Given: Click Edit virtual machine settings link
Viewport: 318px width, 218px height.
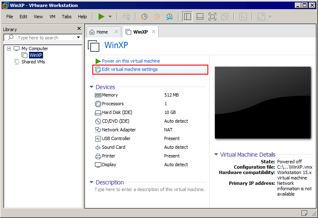Looking at the screenshot, I should [130, 69].
